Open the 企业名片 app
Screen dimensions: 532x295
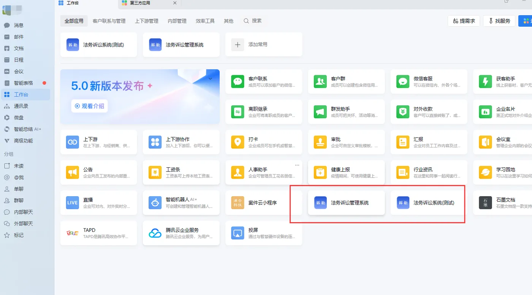point(503,112)
